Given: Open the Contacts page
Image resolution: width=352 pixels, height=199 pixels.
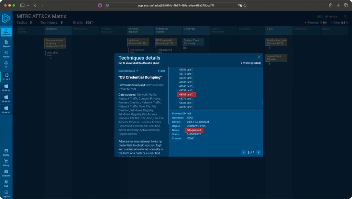Looking at the screenshot, I should (6, 173).
